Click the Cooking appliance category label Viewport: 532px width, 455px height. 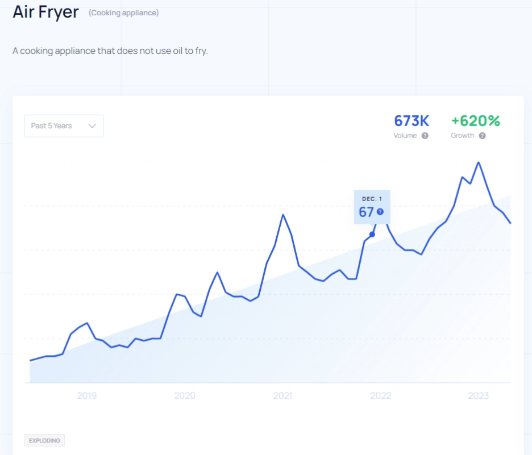[123, 12]
